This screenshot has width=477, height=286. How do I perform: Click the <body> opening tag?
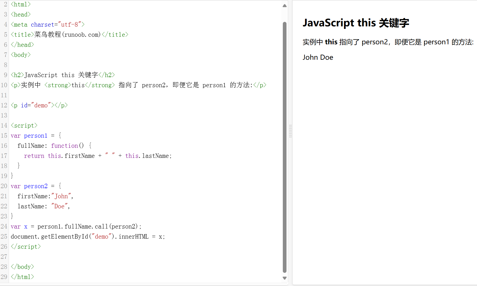coord(21,55)
